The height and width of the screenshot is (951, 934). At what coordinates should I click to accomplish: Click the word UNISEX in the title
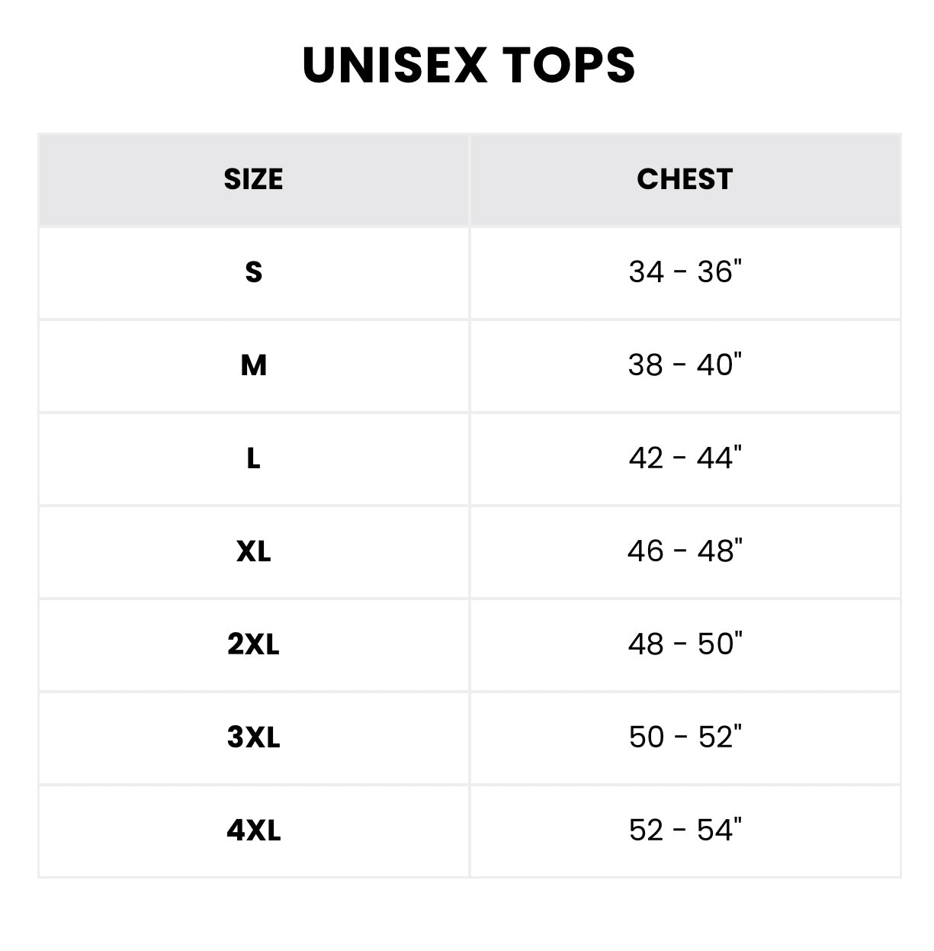394,65
